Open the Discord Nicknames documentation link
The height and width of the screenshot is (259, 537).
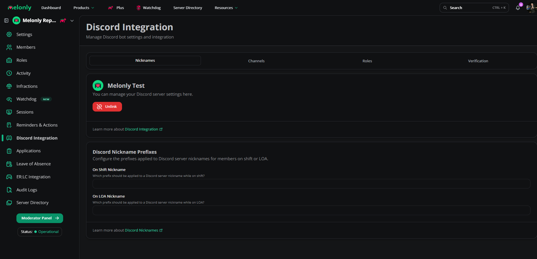pyautogui.click(x=144, y=230)
